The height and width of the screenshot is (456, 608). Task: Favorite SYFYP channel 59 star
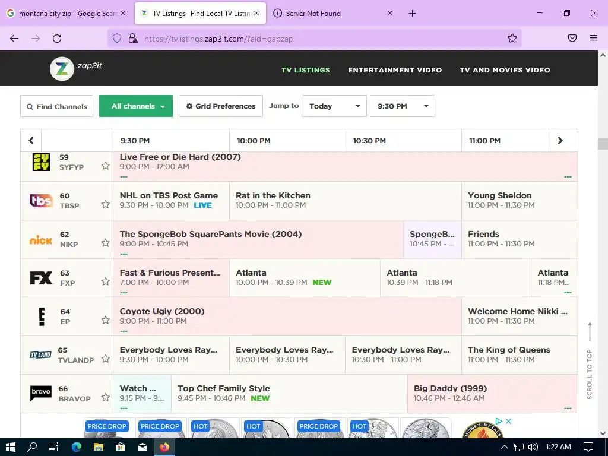[106, 166]
